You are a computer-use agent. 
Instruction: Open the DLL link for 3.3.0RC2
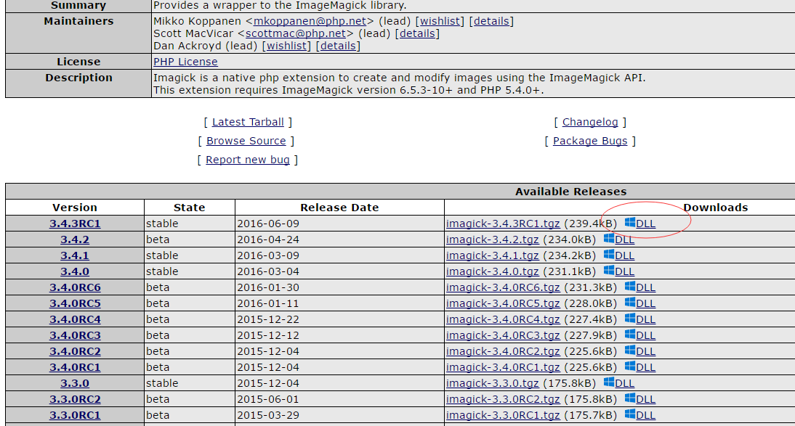tap(645, 399)
